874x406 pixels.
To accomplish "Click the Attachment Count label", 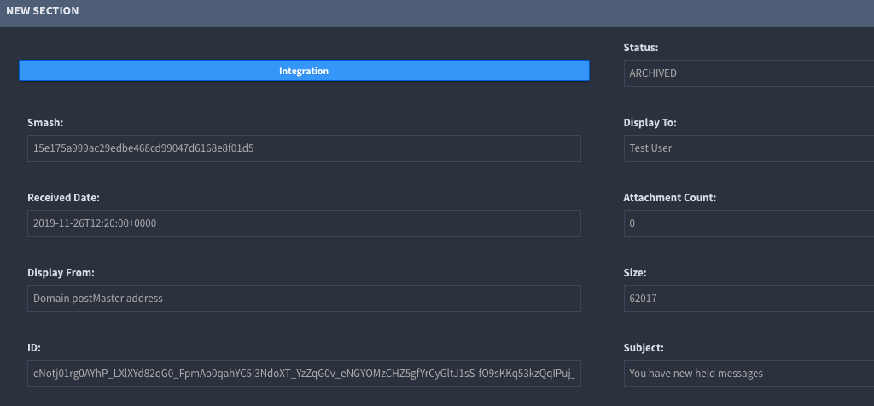I will (x=669, y=198).
